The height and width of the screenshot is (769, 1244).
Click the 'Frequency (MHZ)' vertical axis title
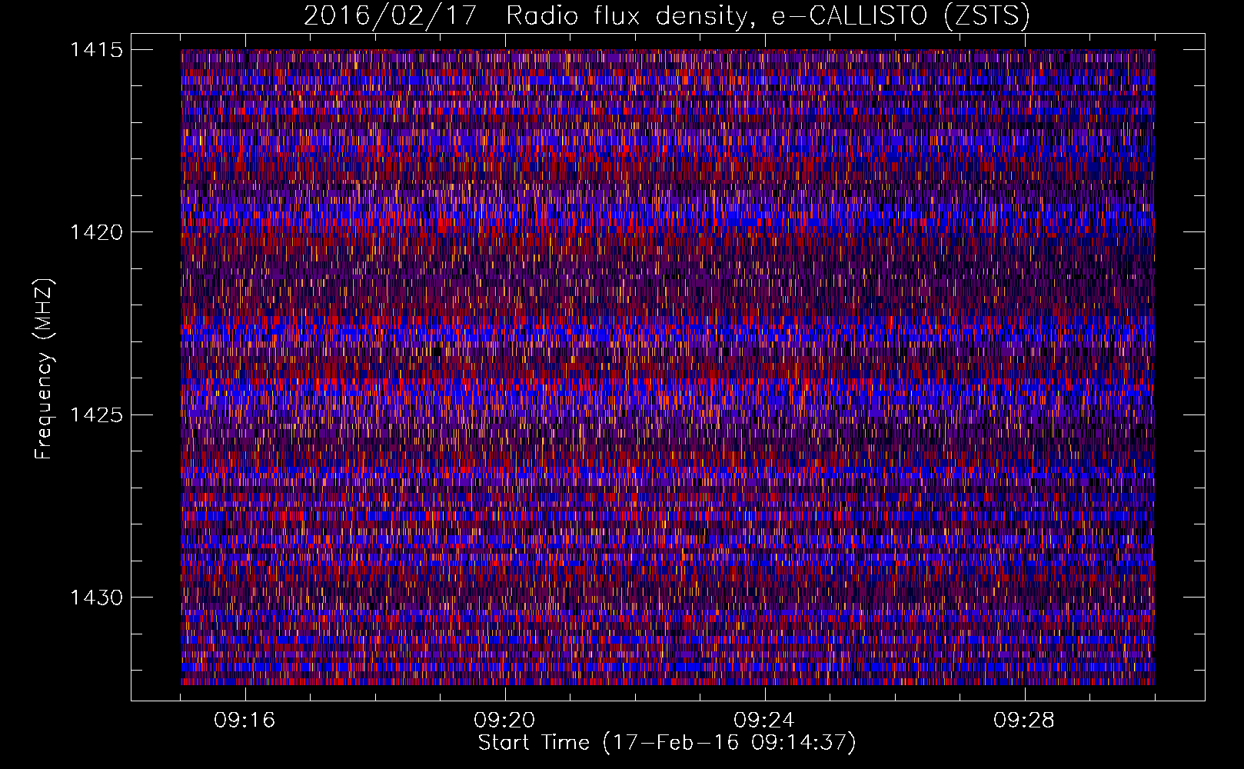coord(44,369)
